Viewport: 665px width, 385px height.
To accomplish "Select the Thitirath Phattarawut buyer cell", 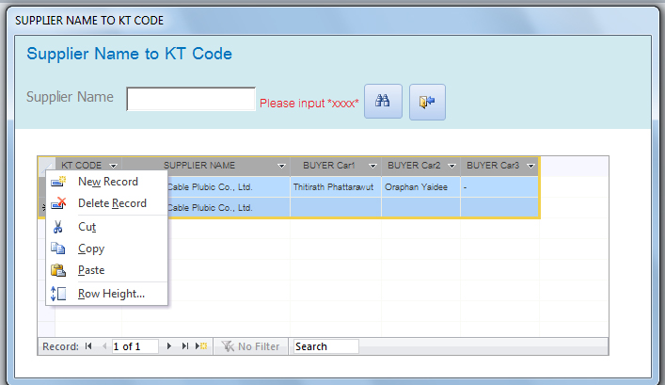I will tap(334, 186).
